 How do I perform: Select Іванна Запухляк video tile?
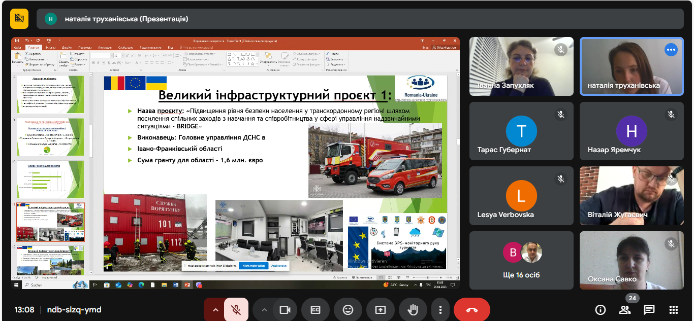(521, 66)
